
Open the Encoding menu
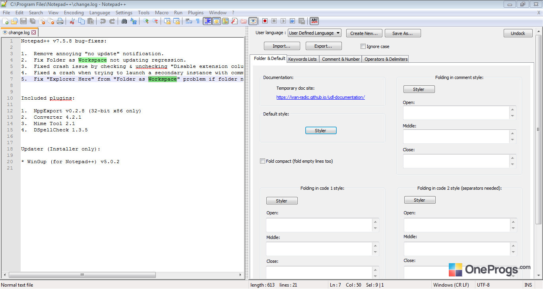click(74, 13)
